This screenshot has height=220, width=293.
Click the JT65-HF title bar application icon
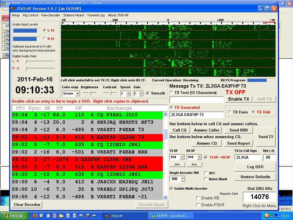tap(13, 8)
